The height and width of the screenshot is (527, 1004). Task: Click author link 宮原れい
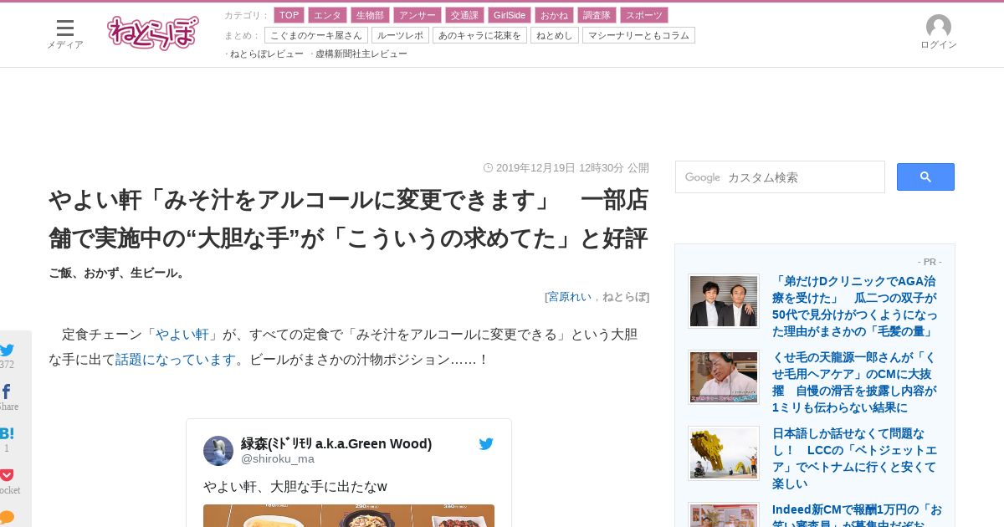click(x=569, y=296)
